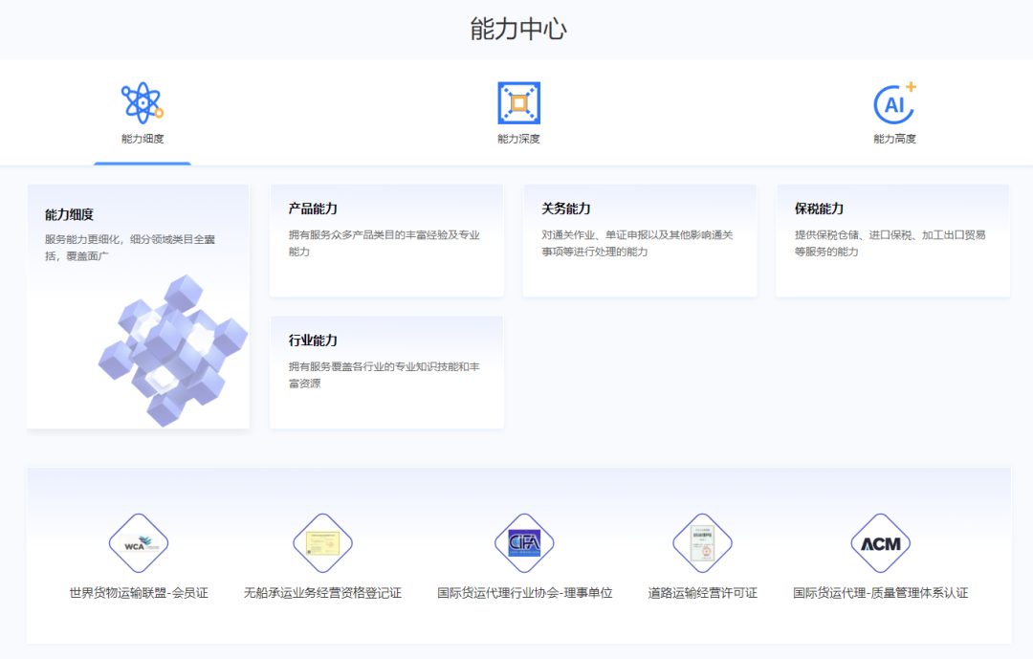This screenshot has width=1033, height=659.
Task: Click the ACM quality certification logo
Action: (x=880, y=543)
